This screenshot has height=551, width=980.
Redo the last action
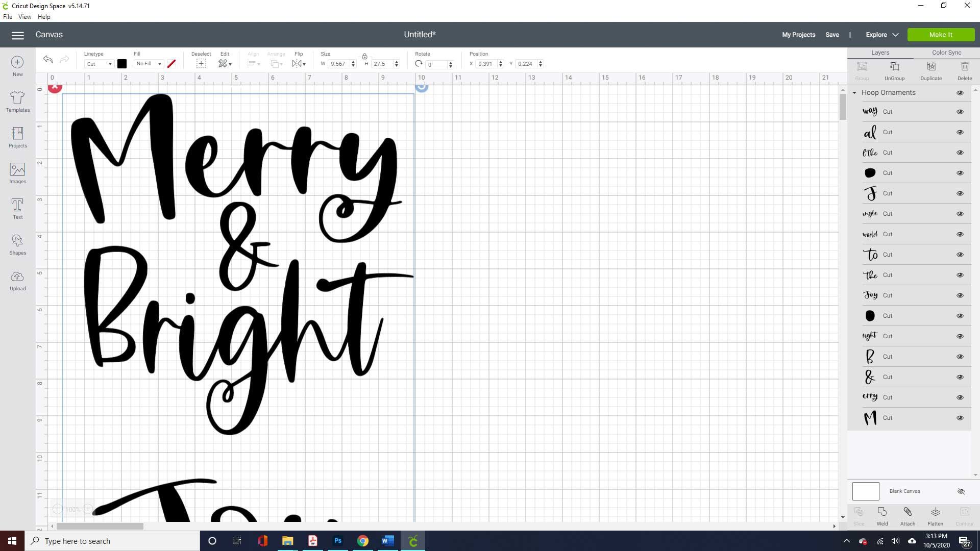tap(64, 60)
